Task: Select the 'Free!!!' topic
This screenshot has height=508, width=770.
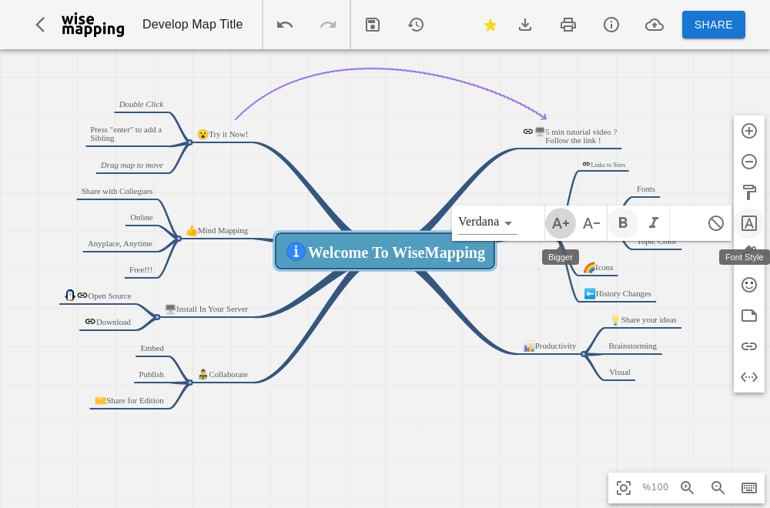Action: pos(141,269)
